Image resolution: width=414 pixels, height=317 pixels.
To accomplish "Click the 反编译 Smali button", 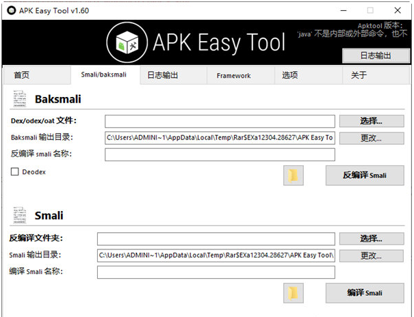I will (x=365, y=176).
